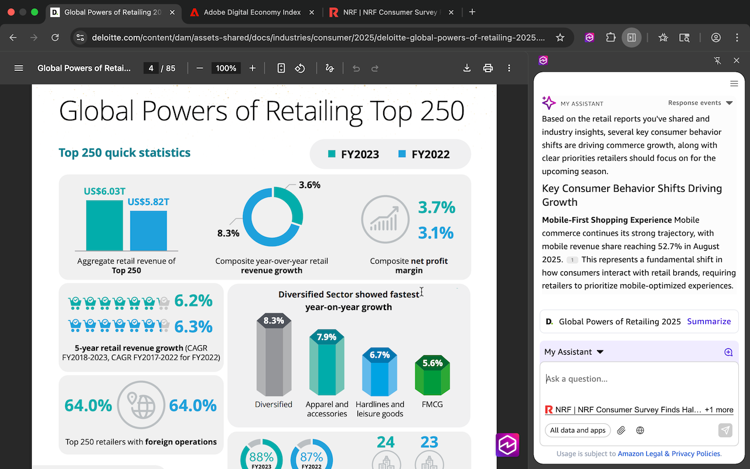The height and width of the screenshot is (469, 750).
Task: Unpin the assistant side panel
Action: click(718, 60)
